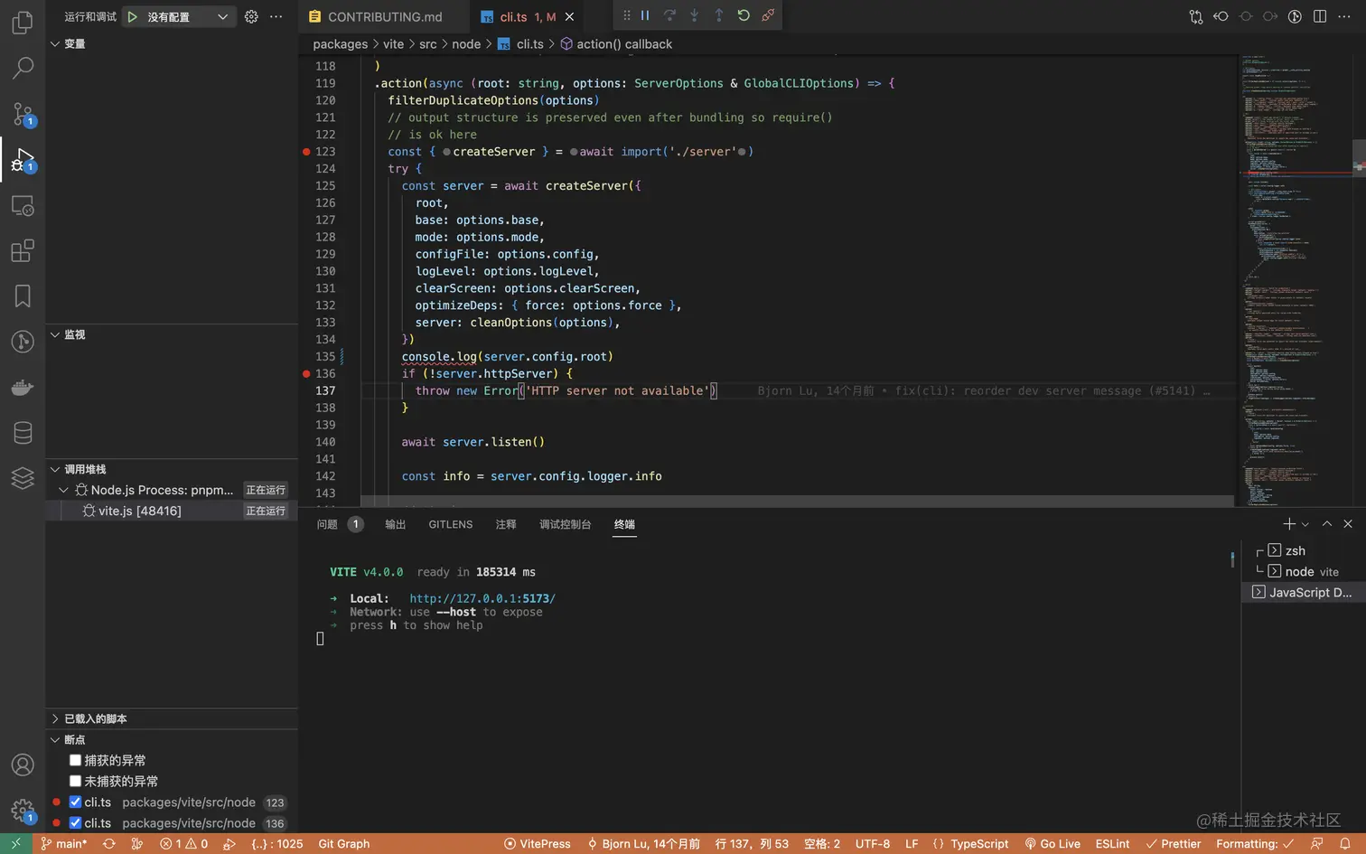This screenshot has height=854, width=1366.
Task: Open Accounts icon in activity bar
Action: [x=23, y=765]
